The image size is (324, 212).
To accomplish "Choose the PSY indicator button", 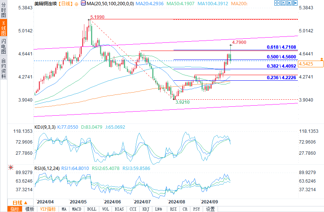I will 196,209.
